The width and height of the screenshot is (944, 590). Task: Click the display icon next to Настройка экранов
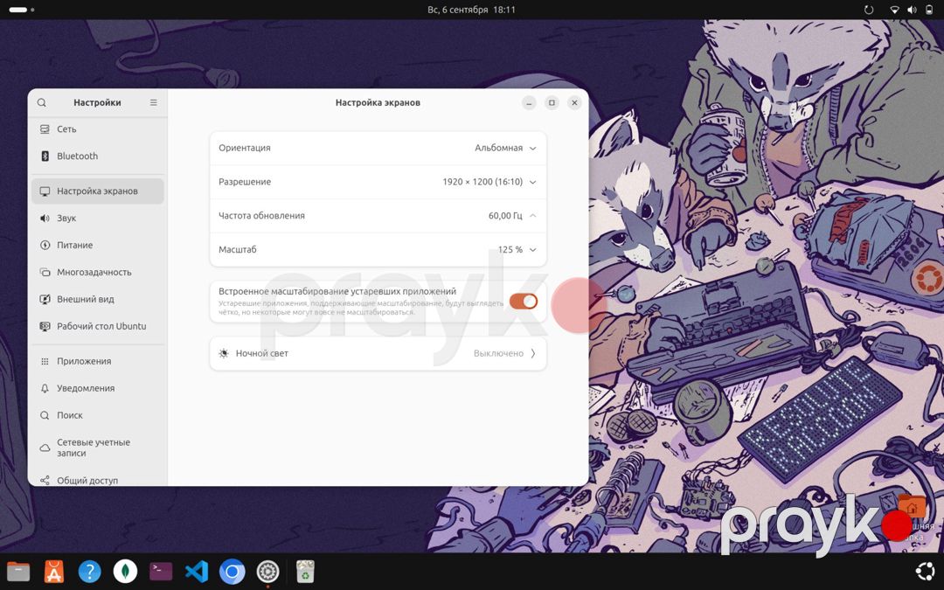[45, 191]
